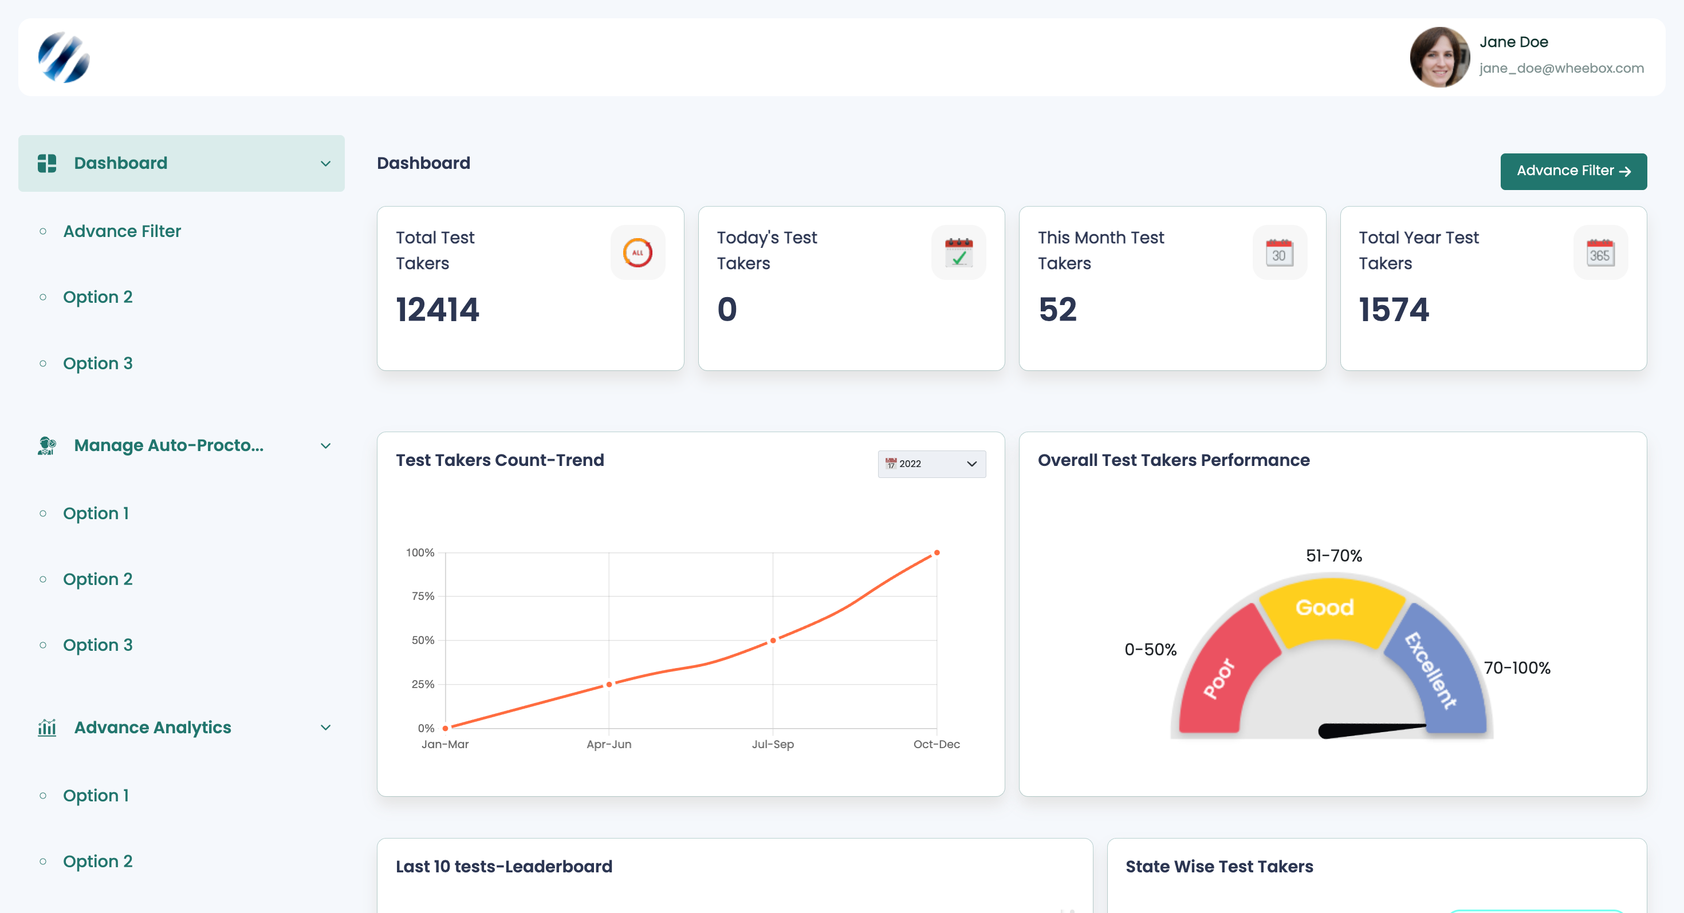This screenshot has height=913, width=1684.
Task: Click Total Year 365 calendar icon
Action: (x=1600, y=253)
